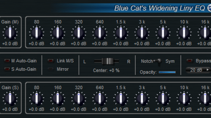Click the Mid 80 Hz +0.0 dB value
211x118 pixels.
(36, 44)
